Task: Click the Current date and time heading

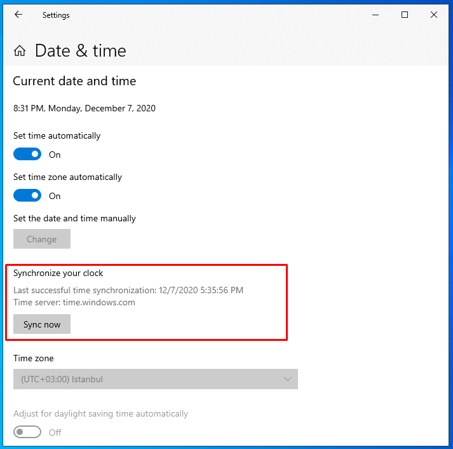Action: [x=74, y=81]
